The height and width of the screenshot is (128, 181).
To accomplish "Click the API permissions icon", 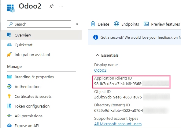I will 9,116.
